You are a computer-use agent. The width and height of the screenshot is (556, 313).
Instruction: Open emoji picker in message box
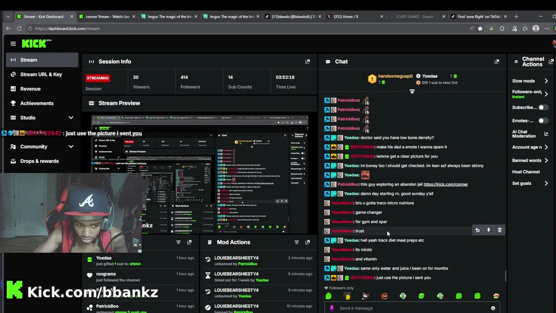click(x=493, y=308)
